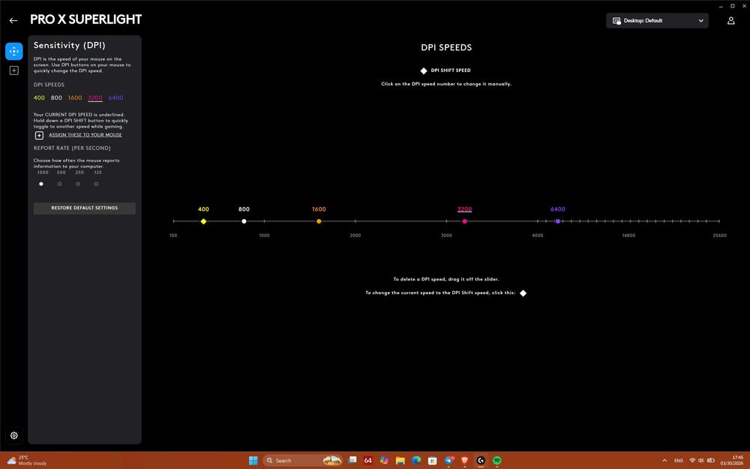
Task: Click the pink 3200 DPI marker on the slider
Action: coord(464,221)
